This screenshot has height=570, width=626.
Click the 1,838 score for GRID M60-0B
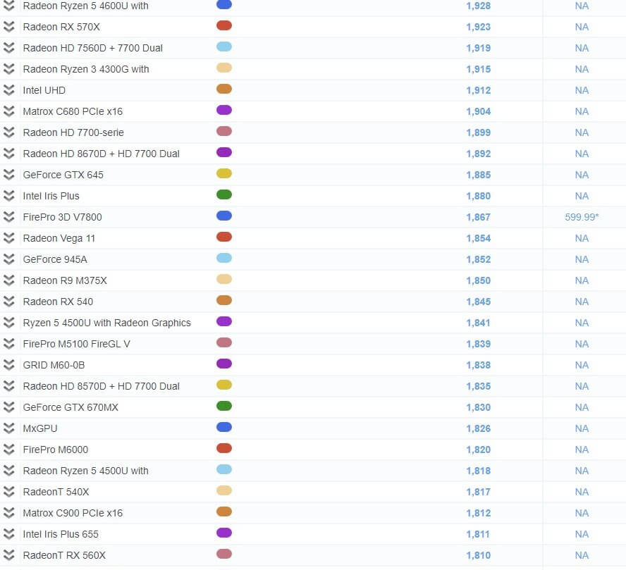[478, 365]
